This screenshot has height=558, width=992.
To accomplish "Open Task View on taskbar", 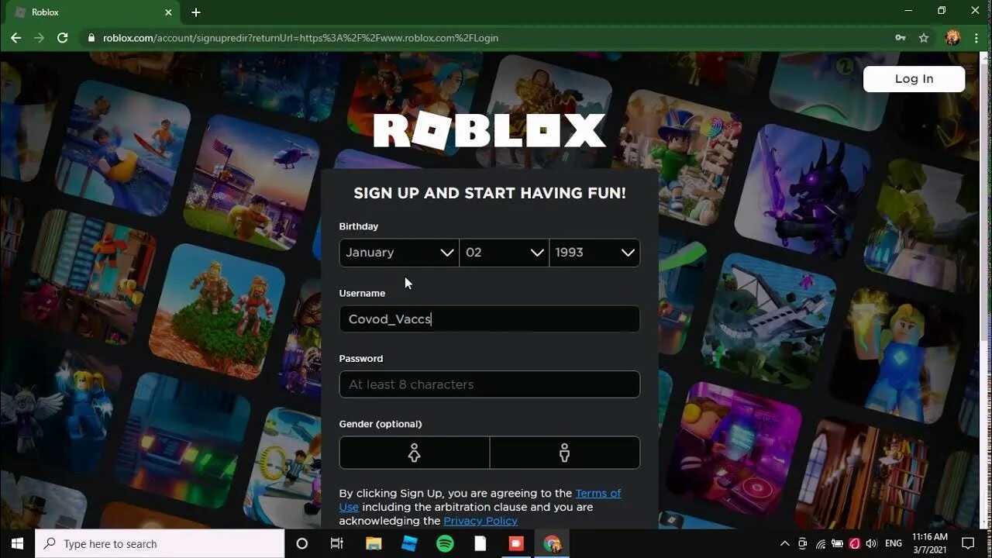I will 336,544.
